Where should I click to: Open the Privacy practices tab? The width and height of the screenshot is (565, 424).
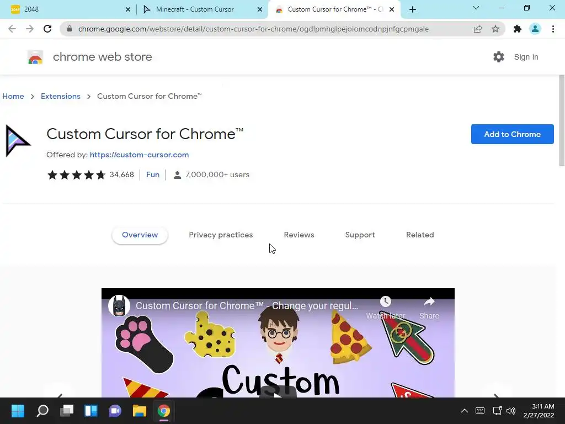coord(221,235)
